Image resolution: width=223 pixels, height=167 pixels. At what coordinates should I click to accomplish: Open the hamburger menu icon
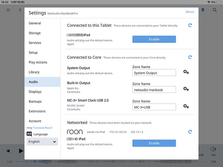point(8,10)
